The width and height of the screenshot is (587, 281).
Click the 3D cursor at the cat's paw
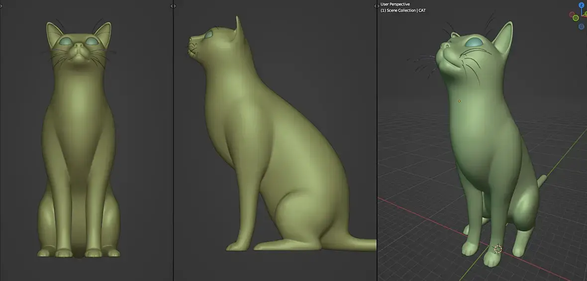[x=498, y=249]
